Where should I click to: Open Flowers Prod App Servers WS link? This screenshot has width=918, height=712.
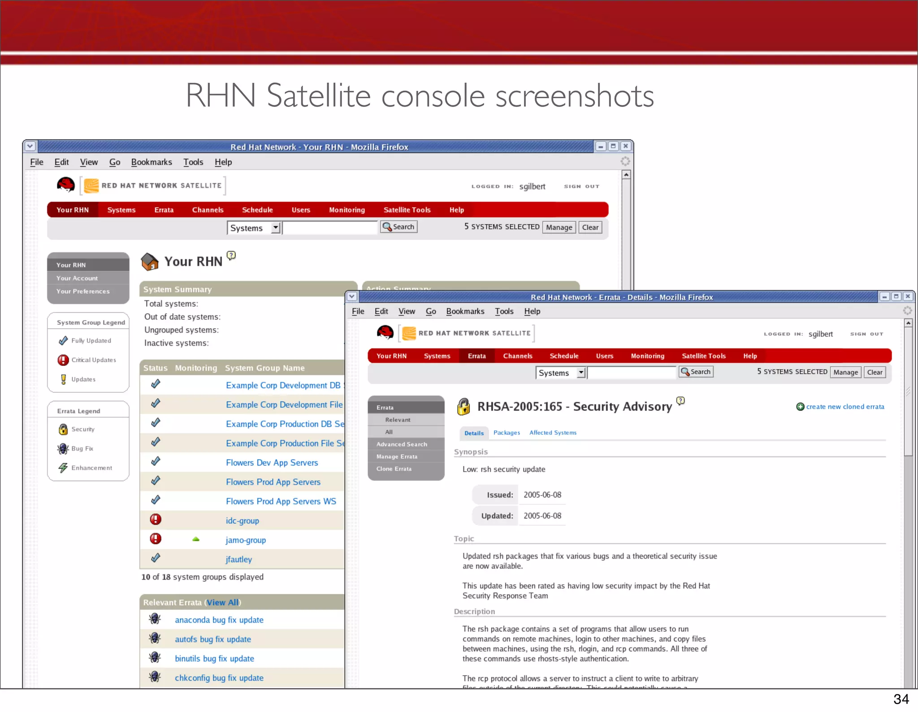[x=281, y=501]
